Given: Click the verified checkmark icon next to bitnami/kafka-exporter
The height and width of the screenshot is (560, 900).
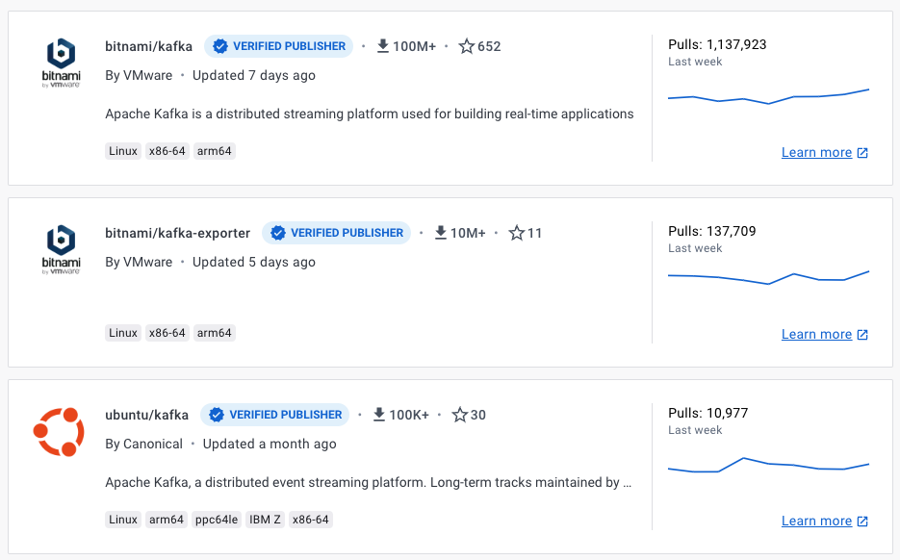Looking at the screenshot, I should [x=278, y=233].
